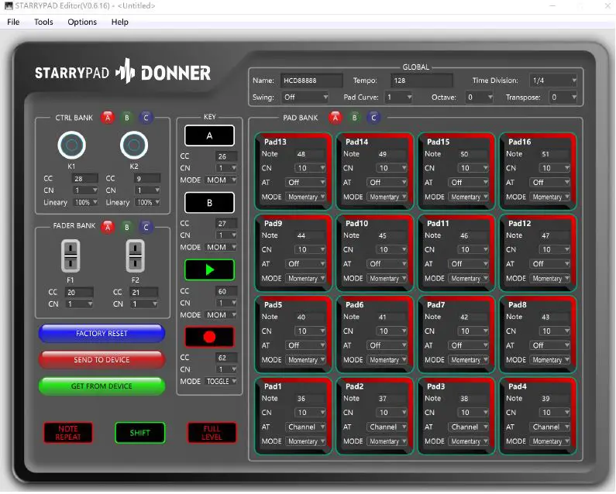This screenshot has height=494, width=616.
Task: Select FADER BANK B
Action: coord(126,227)
